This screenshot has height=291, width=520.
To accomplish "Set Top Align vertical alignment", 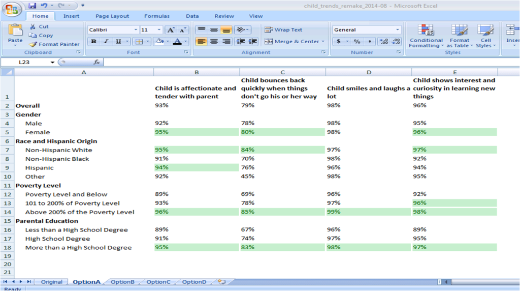I will tap(201, 30).
